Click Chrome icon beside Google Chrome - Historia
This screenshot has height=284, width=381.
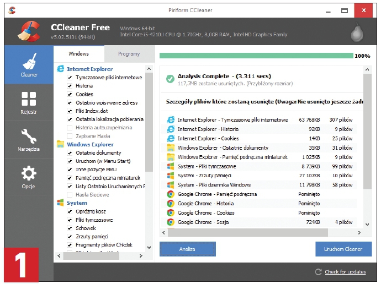171,204
